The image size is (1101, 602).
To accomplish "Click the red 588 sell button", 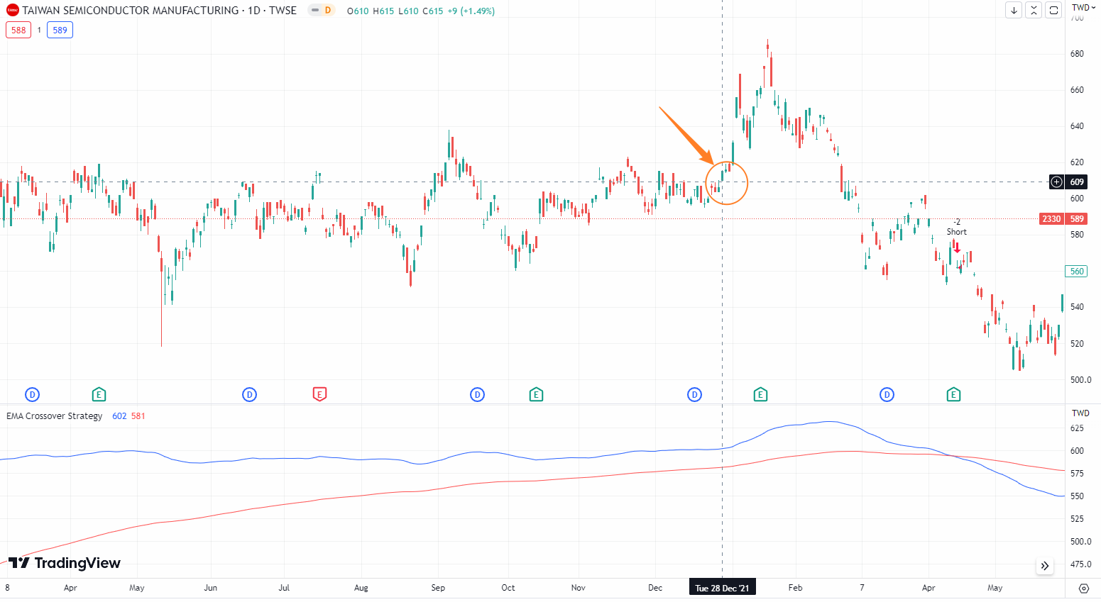I will coord(18,30).
